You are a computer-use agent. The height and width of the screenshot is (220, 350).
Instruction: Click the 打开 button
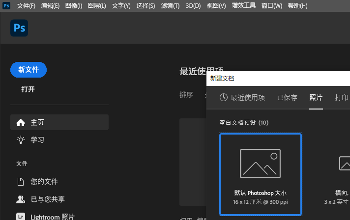coord(28,89)
